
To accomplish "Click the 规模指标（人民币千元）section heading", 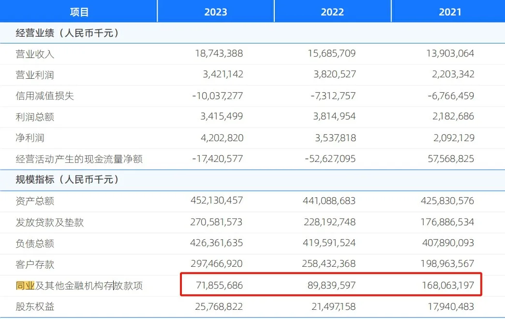I will tap(67, 180).
